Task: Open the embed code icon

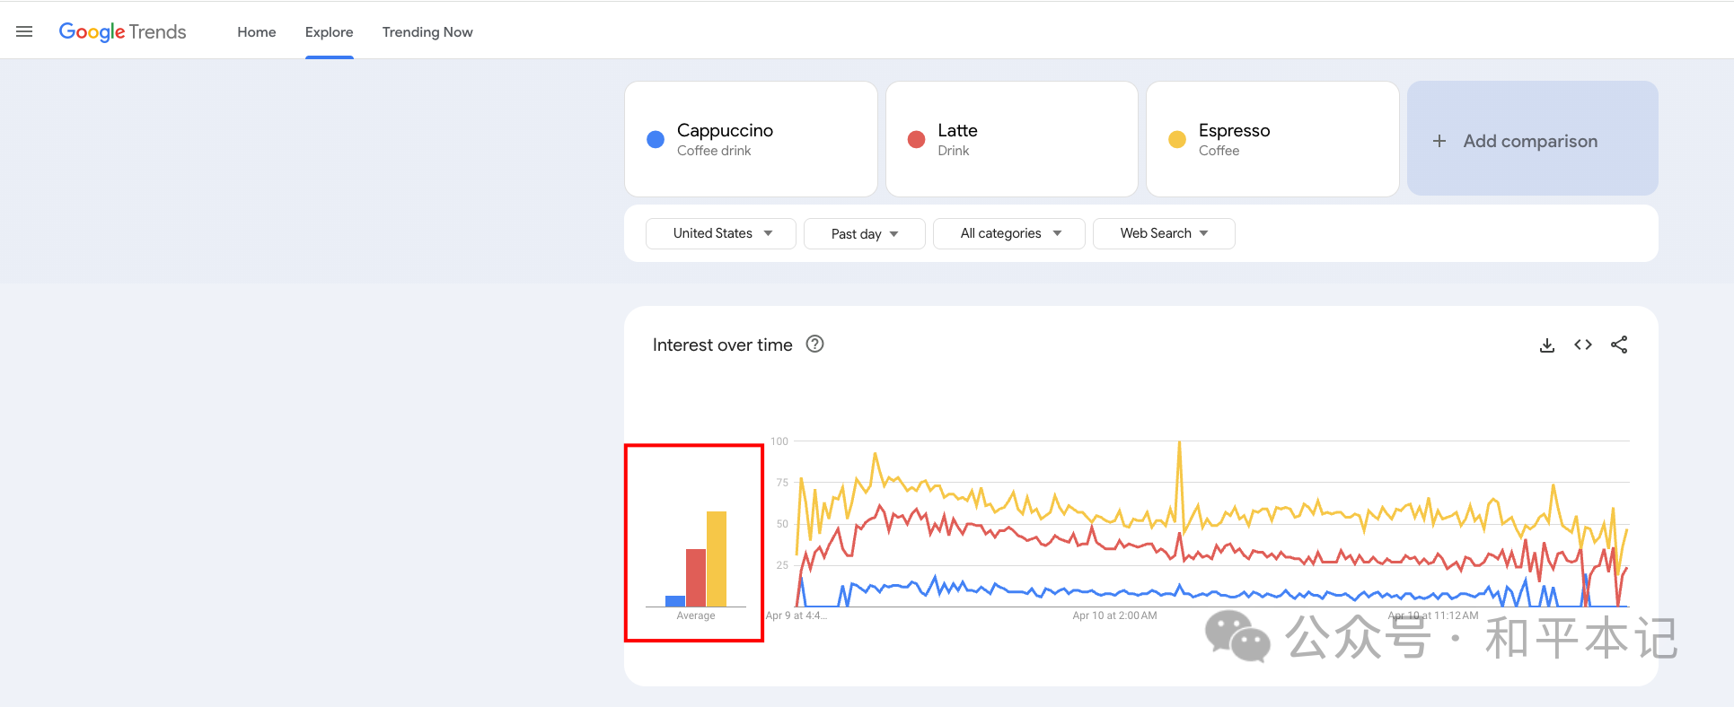Action: (x=1583, y=345)
